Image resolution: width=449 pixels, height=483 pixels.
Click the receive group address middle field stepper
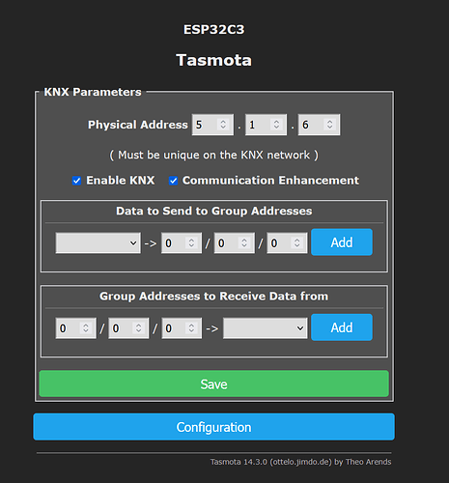pyautogui.click(x=138, y=328)
